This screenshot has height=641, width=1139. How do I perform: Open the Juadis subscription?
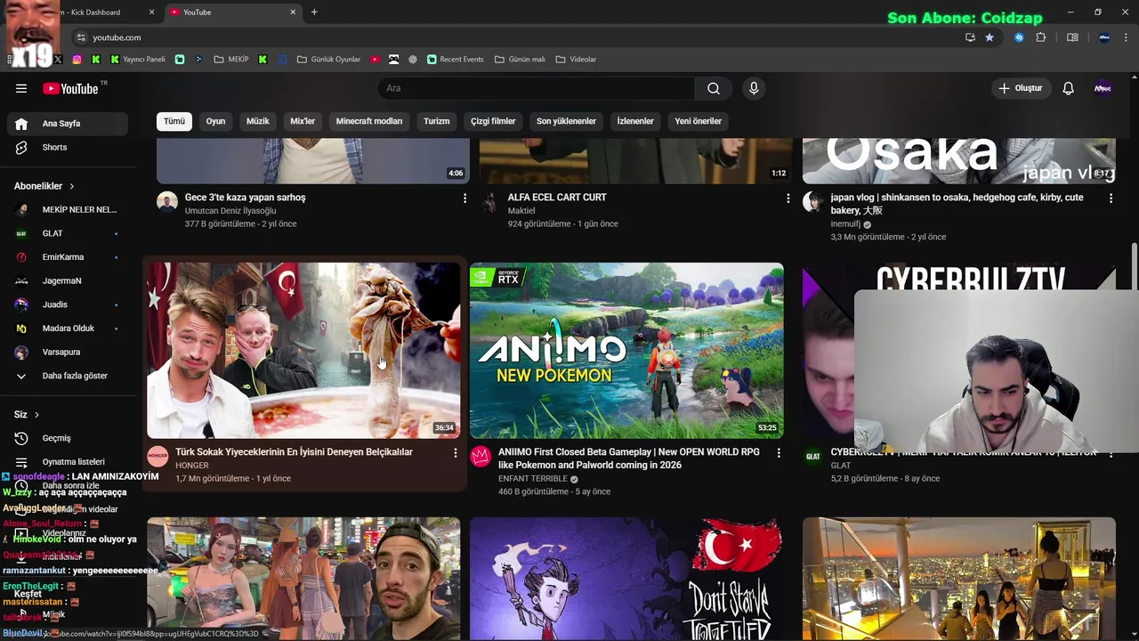pos(68,304)
